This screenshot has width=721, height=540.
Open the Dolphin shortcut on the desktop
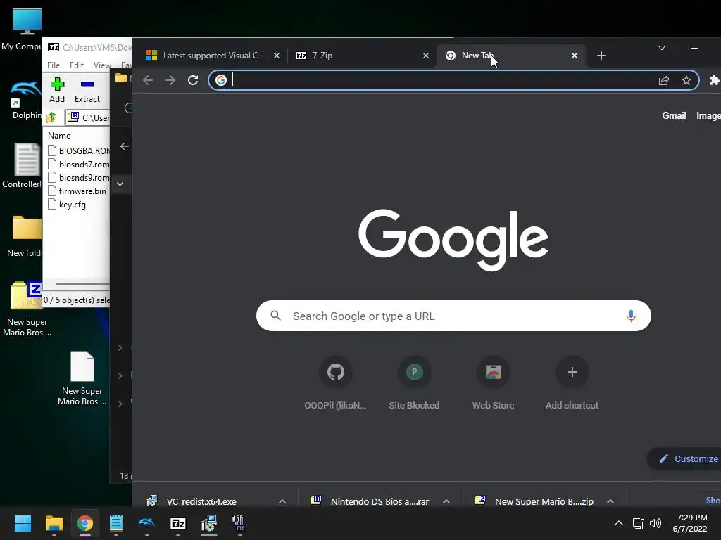tap(26, 100)
